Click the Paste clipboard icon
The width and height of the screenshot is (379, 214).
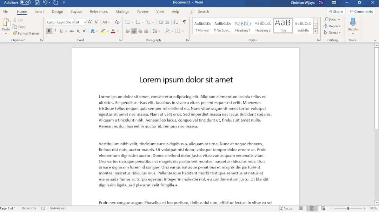[6, 22]
